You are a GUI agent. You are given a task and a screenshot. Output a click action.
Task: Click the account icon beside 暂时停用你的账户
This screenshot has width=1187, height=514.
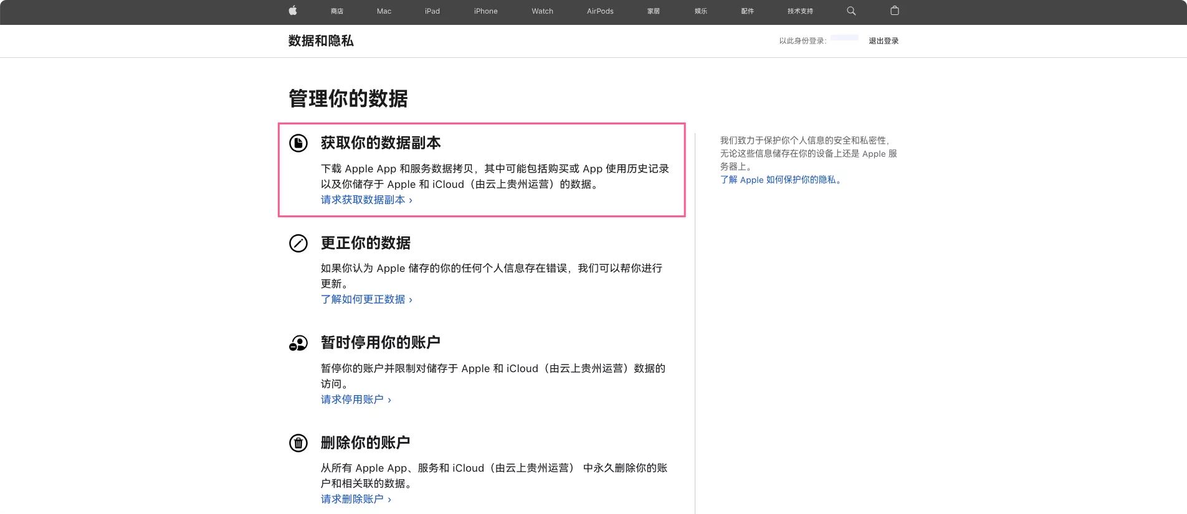click(298, 343)
